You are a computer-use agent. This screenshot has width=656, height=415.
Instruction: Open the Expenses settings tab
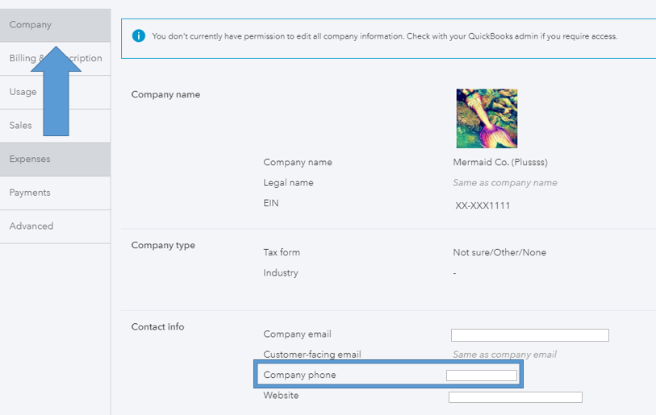pyautogui.click(x=30, y=160)
